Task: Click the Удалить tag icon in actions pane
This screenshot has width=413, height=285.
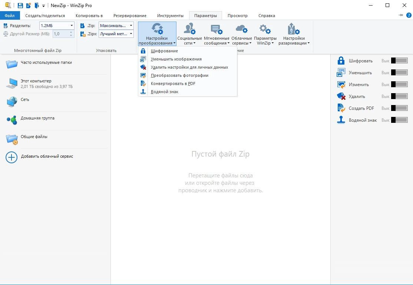Action: (341, 96)
